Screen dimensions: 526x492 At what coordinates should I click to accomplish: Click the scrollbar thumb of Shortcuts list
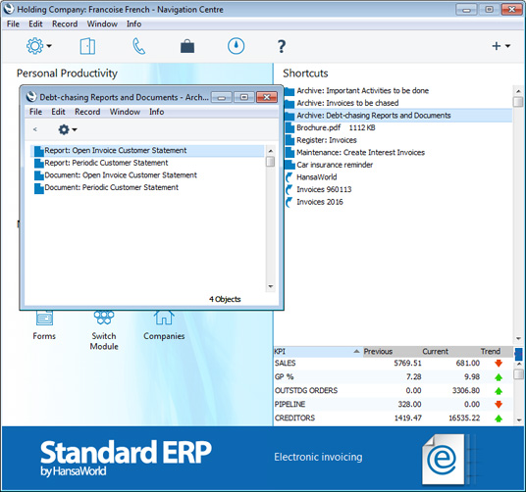(x=518, y=102)
